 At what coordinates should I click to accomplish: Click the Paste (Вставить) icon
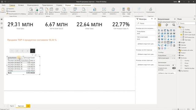point(3,9)
